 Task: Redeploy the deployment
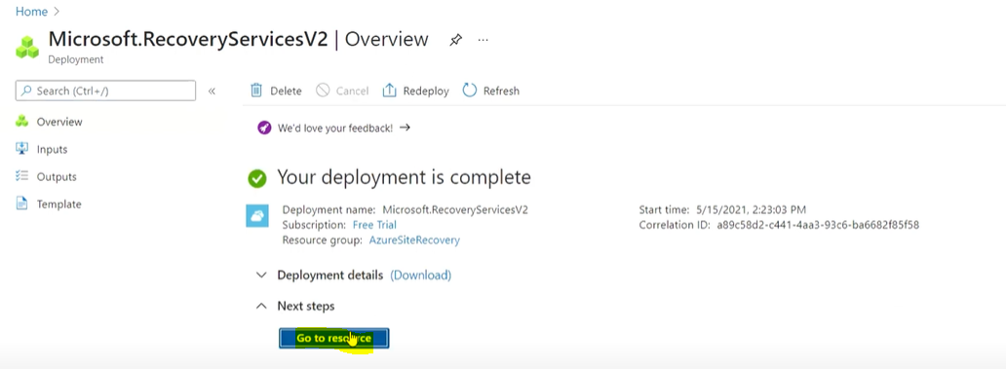click(415, 91)
